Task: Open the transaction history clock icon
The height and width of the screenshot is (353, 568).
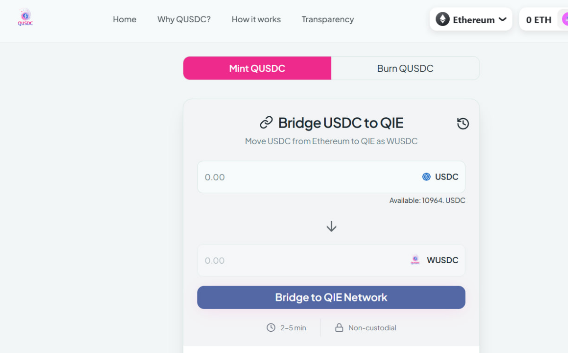Action: [x=463, y=124]
